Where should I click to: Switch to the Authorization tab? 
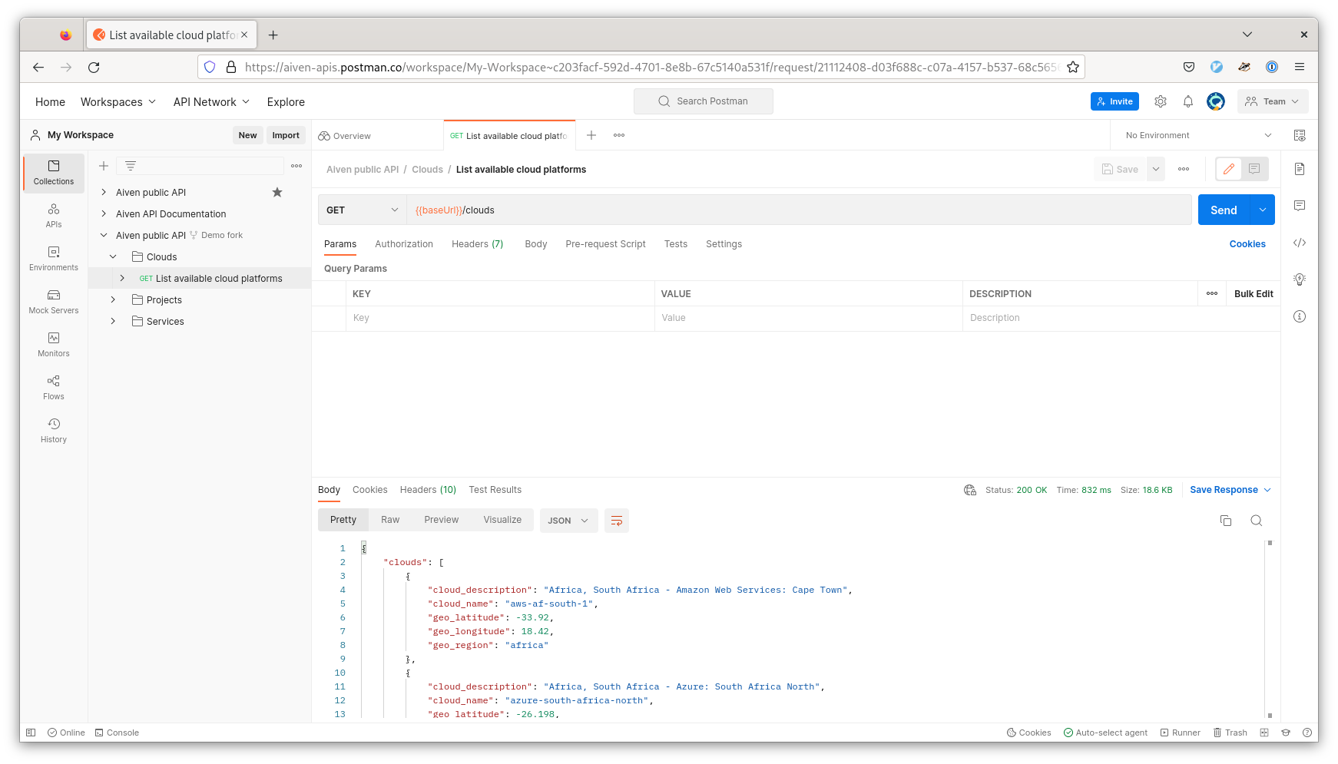(x=403, y=244)
